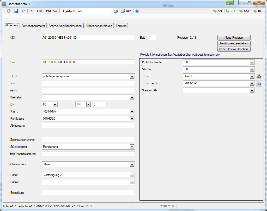Switch to the Betriebsparameter tab

click(x=33, y=26)
